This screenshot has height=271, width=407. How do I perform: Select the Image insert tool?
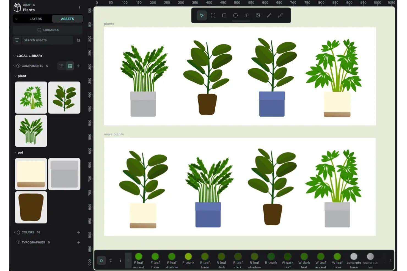258,15
